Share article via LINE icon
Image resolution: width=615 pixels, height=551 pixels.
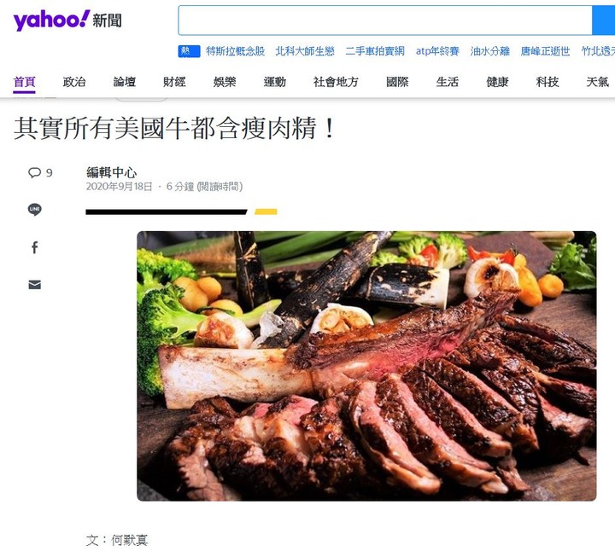[x=34, y=209]
